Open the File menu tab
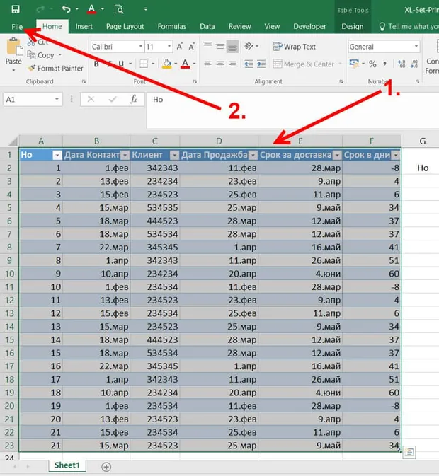Screen dimensions: 439x476 click(x=17, y=27)
